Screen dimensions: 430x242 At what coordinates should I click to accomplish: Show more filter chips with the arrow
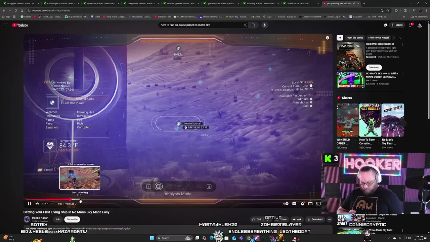click(x=400, y=38)
